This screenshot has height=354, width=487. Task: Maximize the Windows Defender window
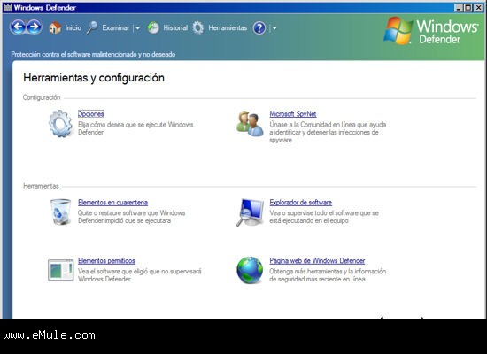[x=468, y=7]
